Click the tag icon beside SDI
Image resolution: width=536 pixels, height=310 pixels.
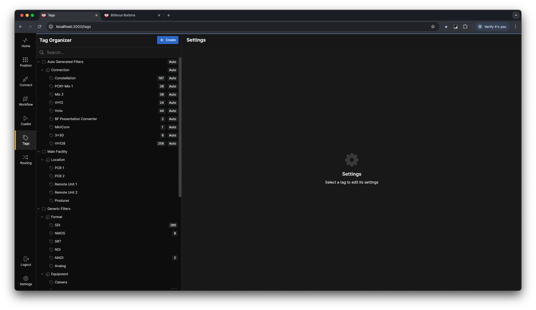click(x=51, y=225)
